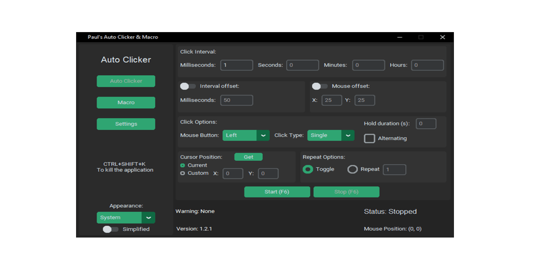Click the mouse offset X input field
This screenshot has width=541, height=270.
click(x=331, y=100)
